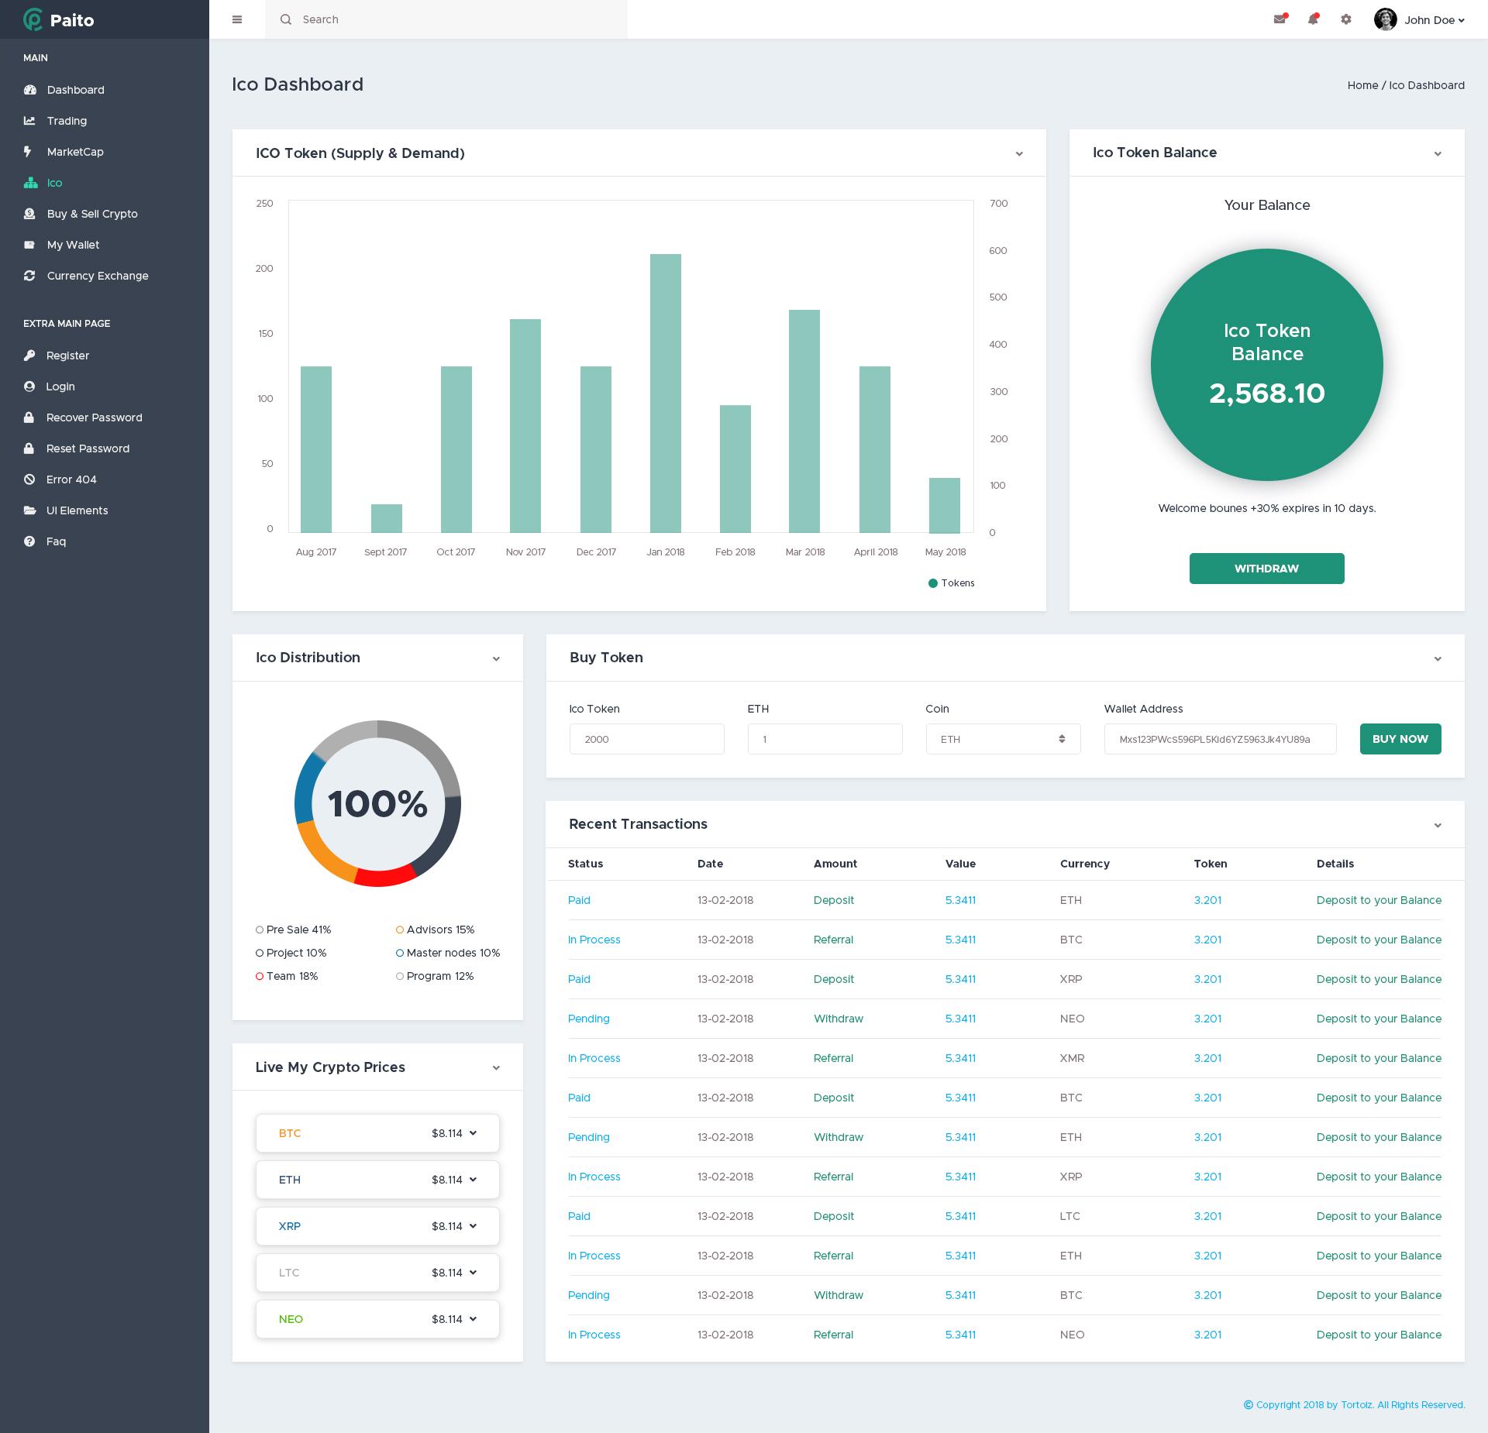Expand the BTC price row in Live My Crypto Prices

coord(474,1132)
